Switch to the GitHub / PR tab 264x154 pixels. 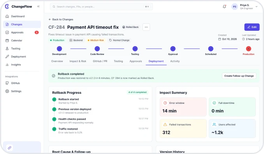point(100,61)
